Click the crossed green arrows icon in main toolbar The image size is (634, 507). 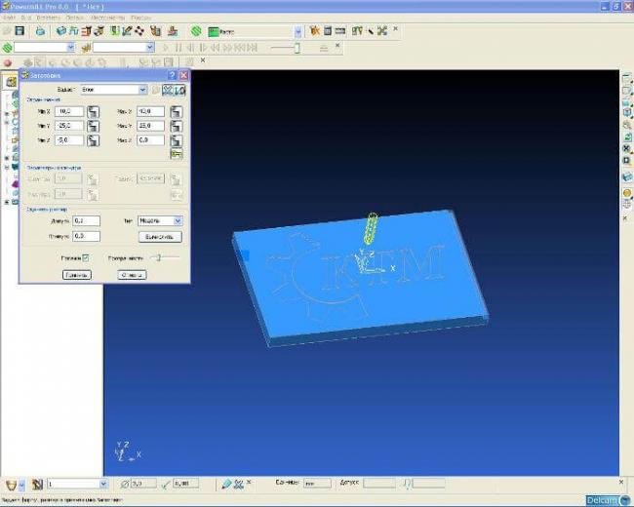click(x=382, y=31)
